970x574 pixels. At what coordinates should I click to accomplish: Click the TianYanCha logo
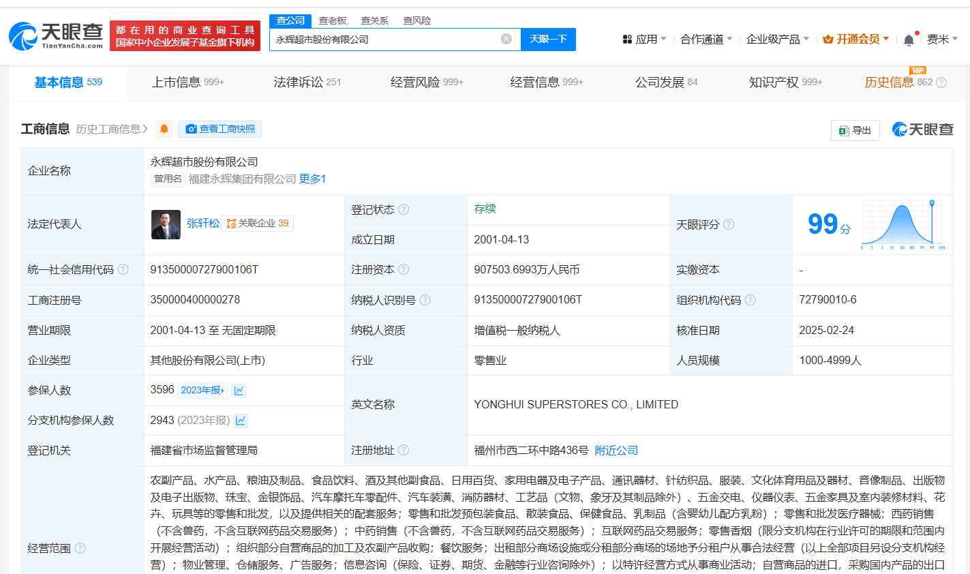(56, 35)
